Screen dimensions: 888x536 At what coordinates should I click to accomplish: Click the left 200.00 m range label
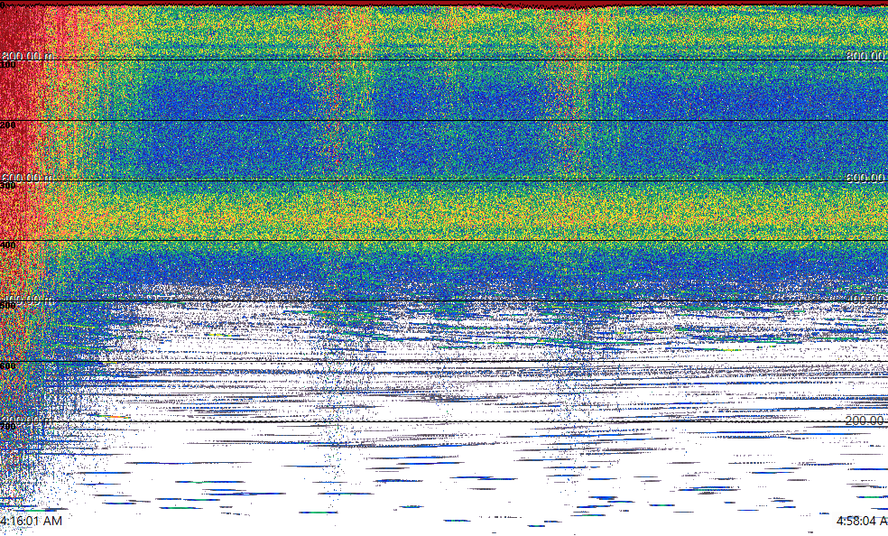tap(26, 420)
